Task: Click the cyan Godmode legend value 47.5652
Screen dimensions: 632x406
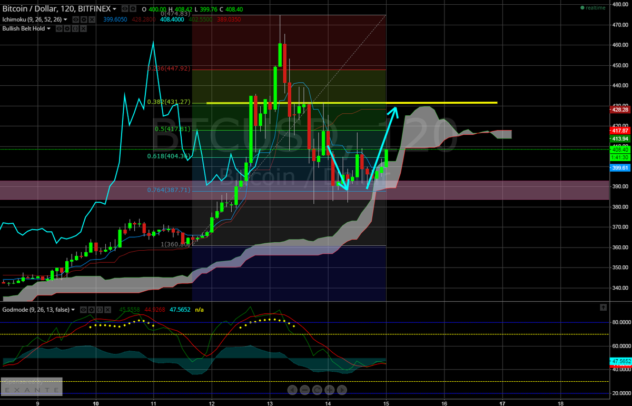Action: [x=180, y=310]
